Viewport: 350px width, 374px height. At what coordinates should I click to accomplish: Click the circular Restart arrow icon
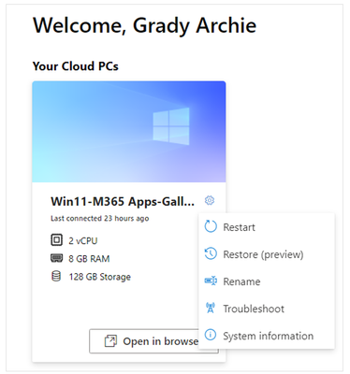click(x=211, y=226)
